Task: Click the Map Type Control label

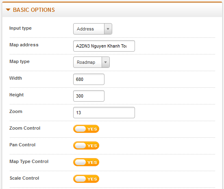Action: point(29,161)
